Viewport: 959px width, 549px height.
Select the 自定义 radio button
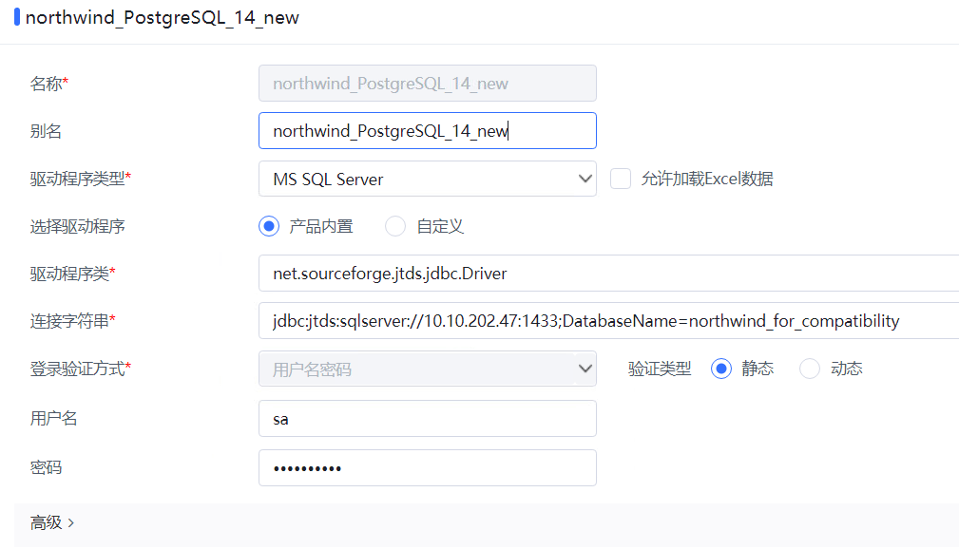pos(395,226)
